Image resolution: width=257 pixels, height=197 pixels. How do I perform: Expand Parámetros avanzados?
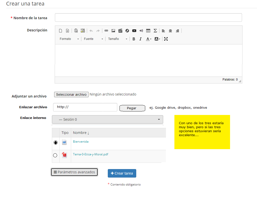(74, 172)
